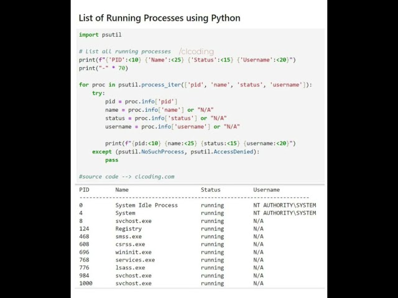The image size is (398, 298).
Task: Click the line username = proc.info['username']
Action: 173,127
